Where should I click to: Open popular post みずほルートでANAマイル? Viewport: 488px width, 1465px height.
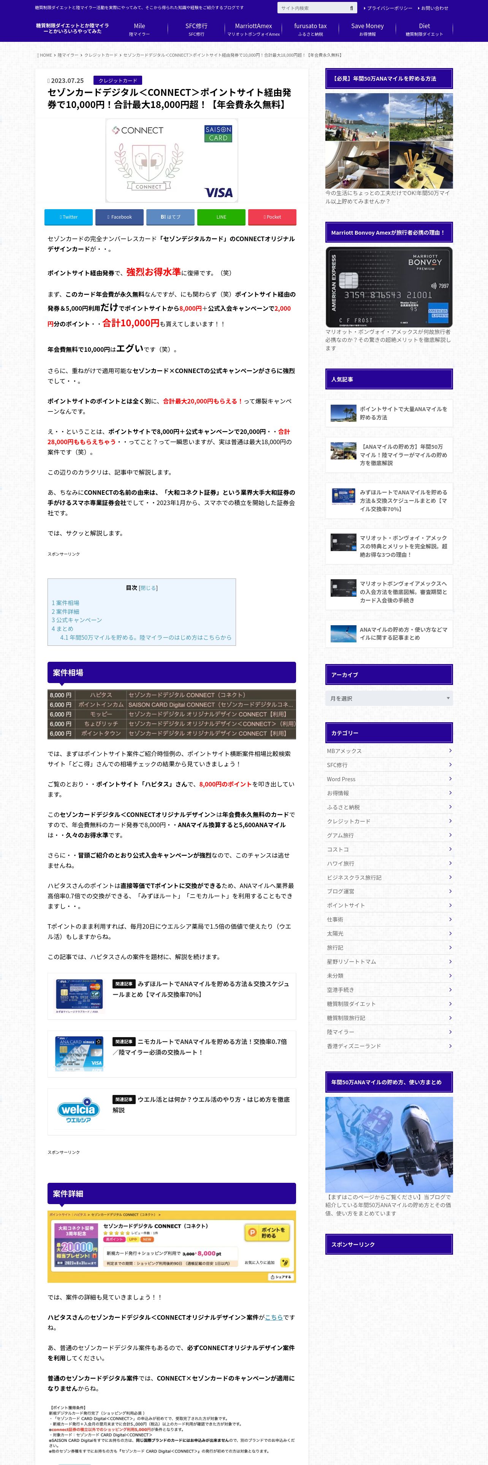click(388, 501)
